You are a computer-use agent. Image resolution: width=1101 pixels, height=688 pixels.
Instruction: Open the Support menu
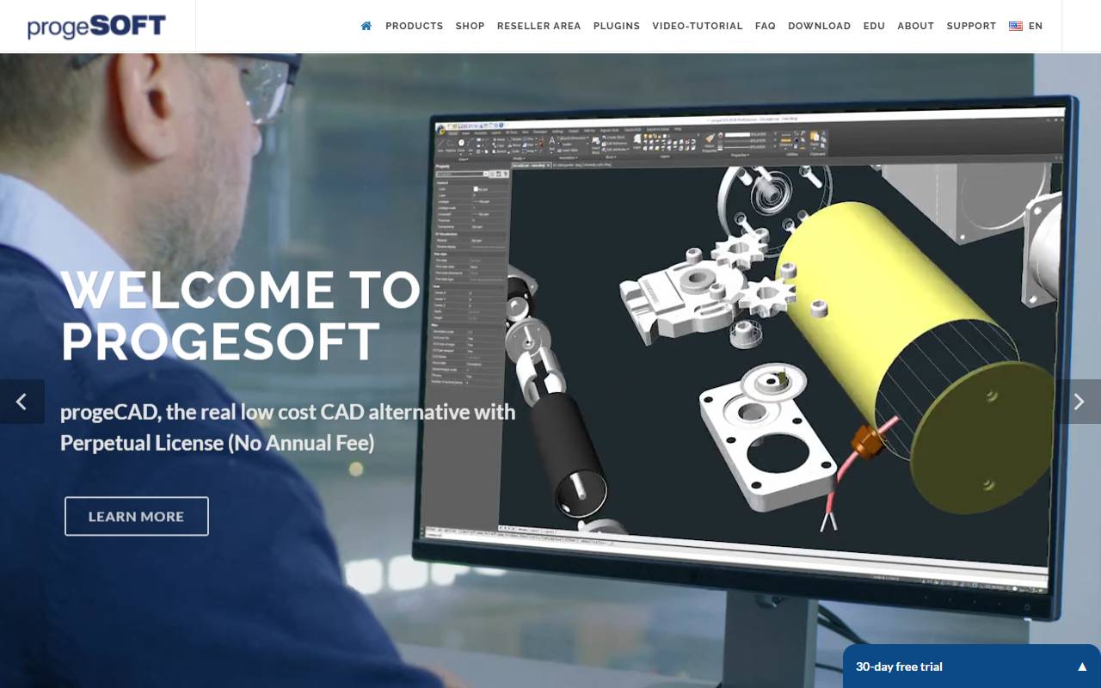coord(972,26)
